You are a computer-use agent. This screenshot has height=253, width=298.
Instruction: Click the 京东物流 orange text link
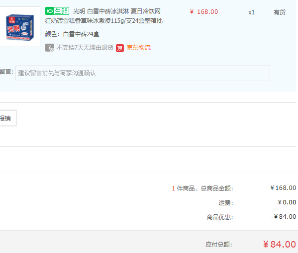pyautogui.click(x=139, y=48)
